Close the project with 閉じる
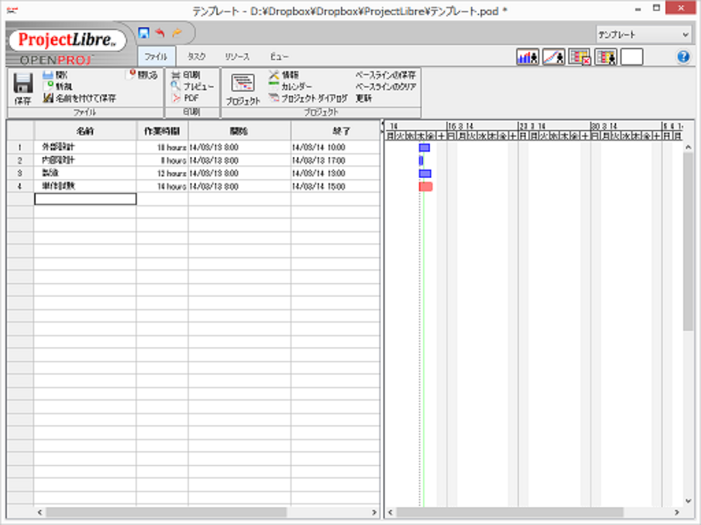Screen dimensions: 701x525 [x=143, y=75]
